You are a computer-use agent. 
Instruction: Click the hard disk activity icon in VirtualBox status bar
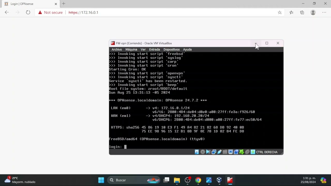pyautogui.click(x=197, y=152)
